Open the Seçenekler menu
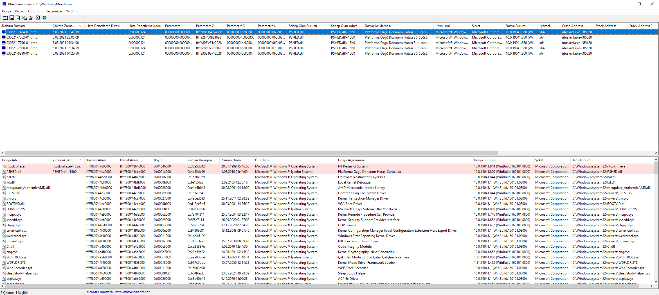 click(x=54, y=11)
